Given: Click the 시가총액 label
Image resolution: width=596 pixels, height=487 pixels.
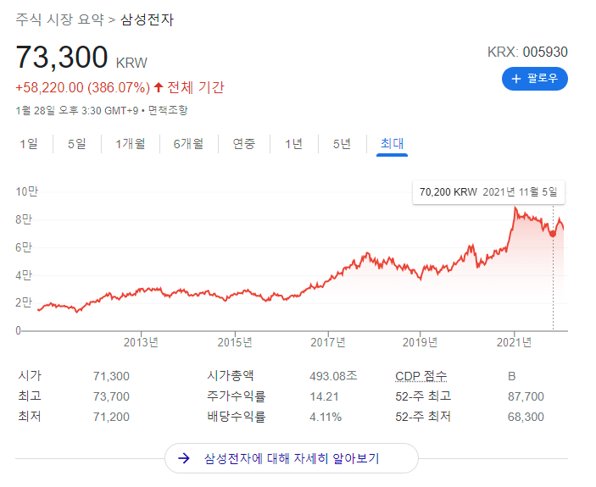Looking at the screenshot, I should pyautogui.click(x=231, y=376).
